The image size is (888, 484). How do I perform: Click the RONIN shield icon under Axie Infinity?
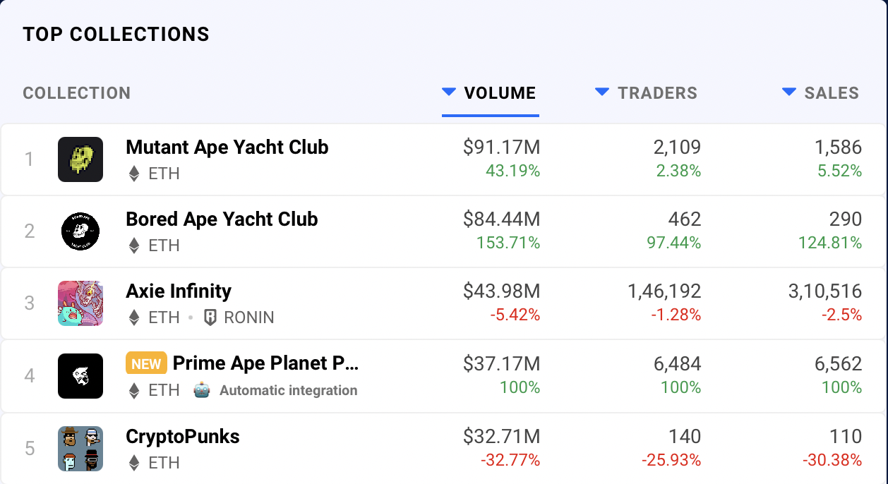[x=210, y=317]
